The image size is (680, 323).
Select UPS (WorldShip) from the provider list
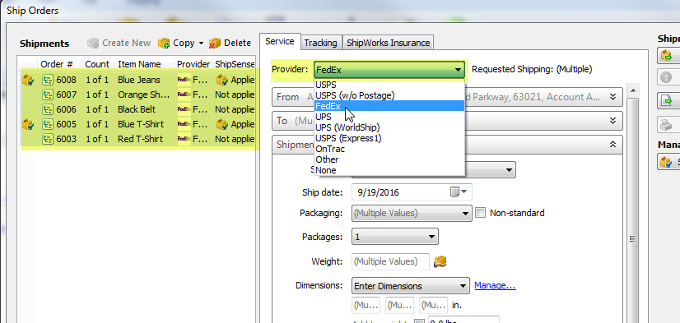[347, 127]
